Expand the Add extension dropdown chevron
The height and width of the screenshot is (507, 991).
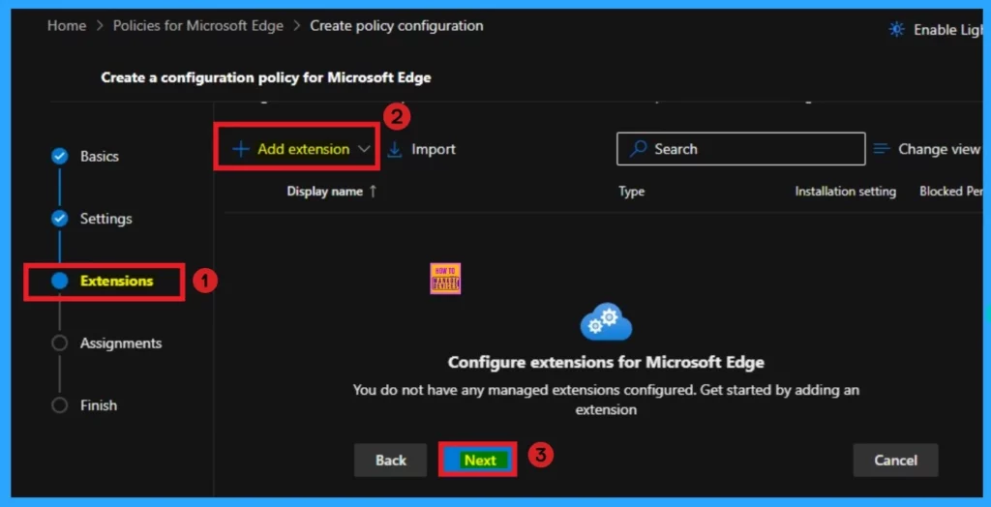pos(364,149)
